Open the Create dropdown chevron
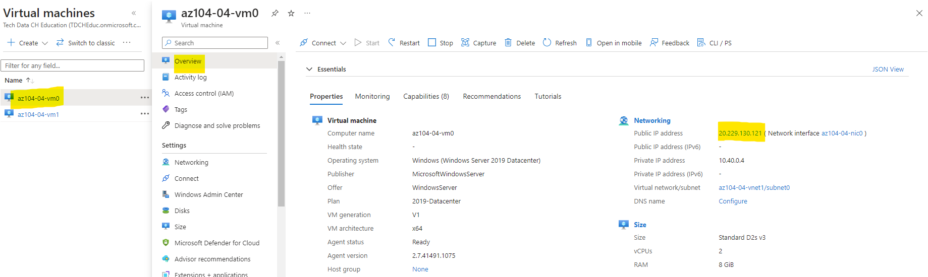Viewport: 928px width, 277px height. [45, 43]
